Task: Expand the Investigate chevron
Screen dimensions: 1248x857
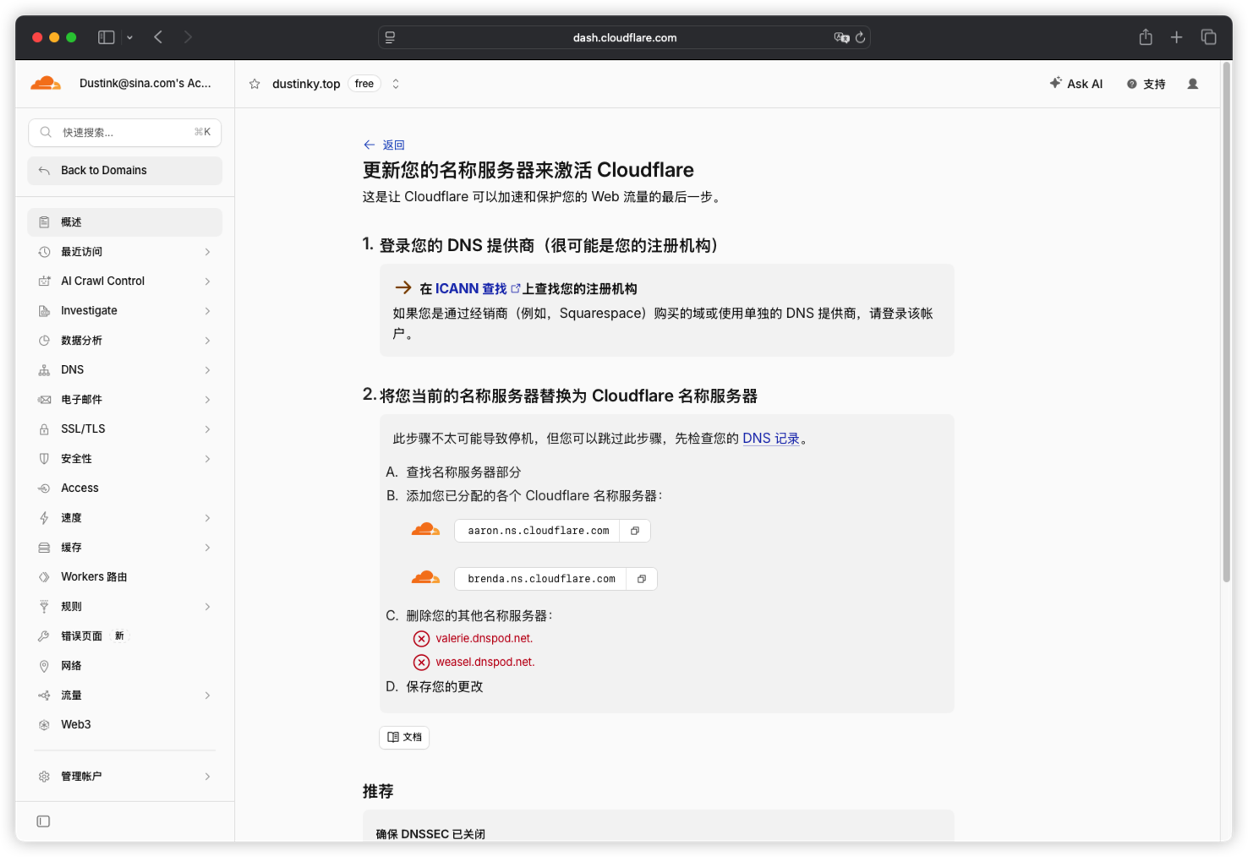Action: pyautogui.click(x=207, y=311)
